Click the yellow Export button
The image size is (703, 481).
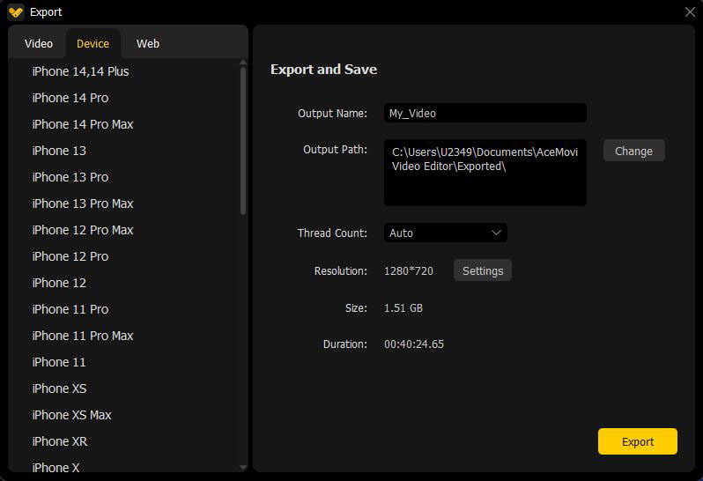tap(637, 441)
